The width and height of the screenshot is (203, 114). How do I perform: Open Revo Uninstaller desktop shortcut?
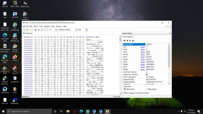coord(25,16)
